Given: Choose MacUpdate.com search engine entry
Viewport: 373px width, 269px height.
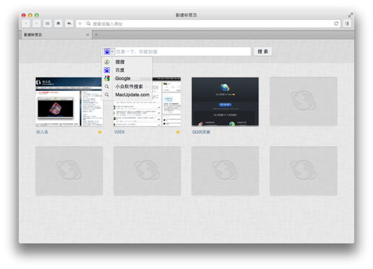Looking at the screenshot, I should click(x=127, y=95).
